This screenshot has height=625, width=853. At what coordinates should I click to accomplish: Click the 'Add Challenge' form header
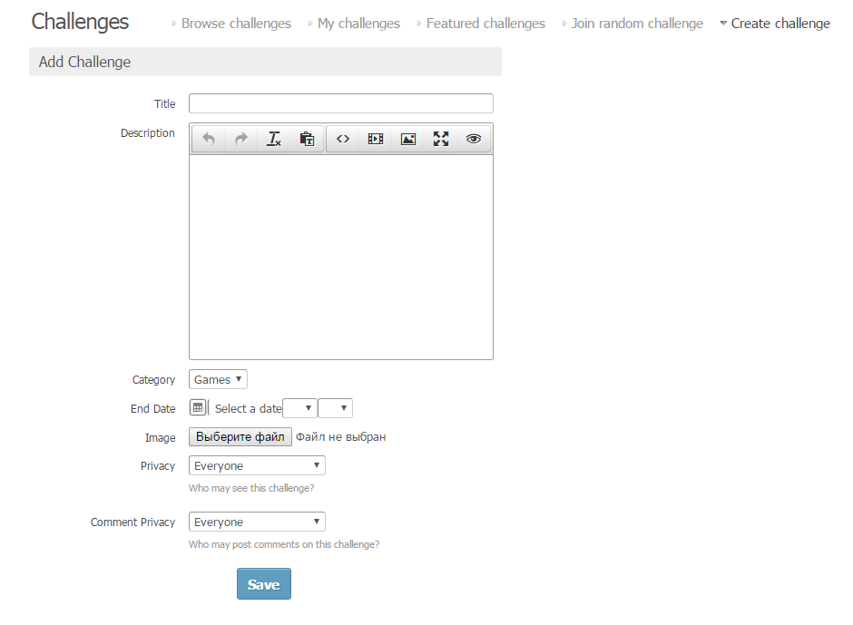266,62
